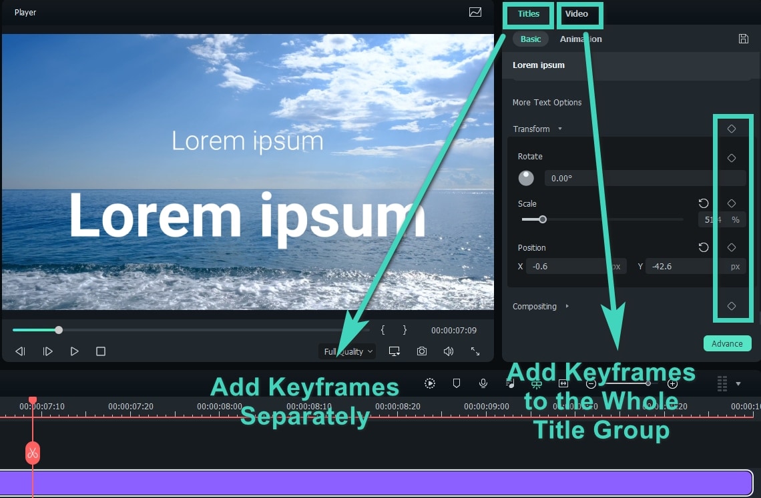Click the Player panel title
The height and width of the screenshot is (498, 761).
(x=25, y=13)
